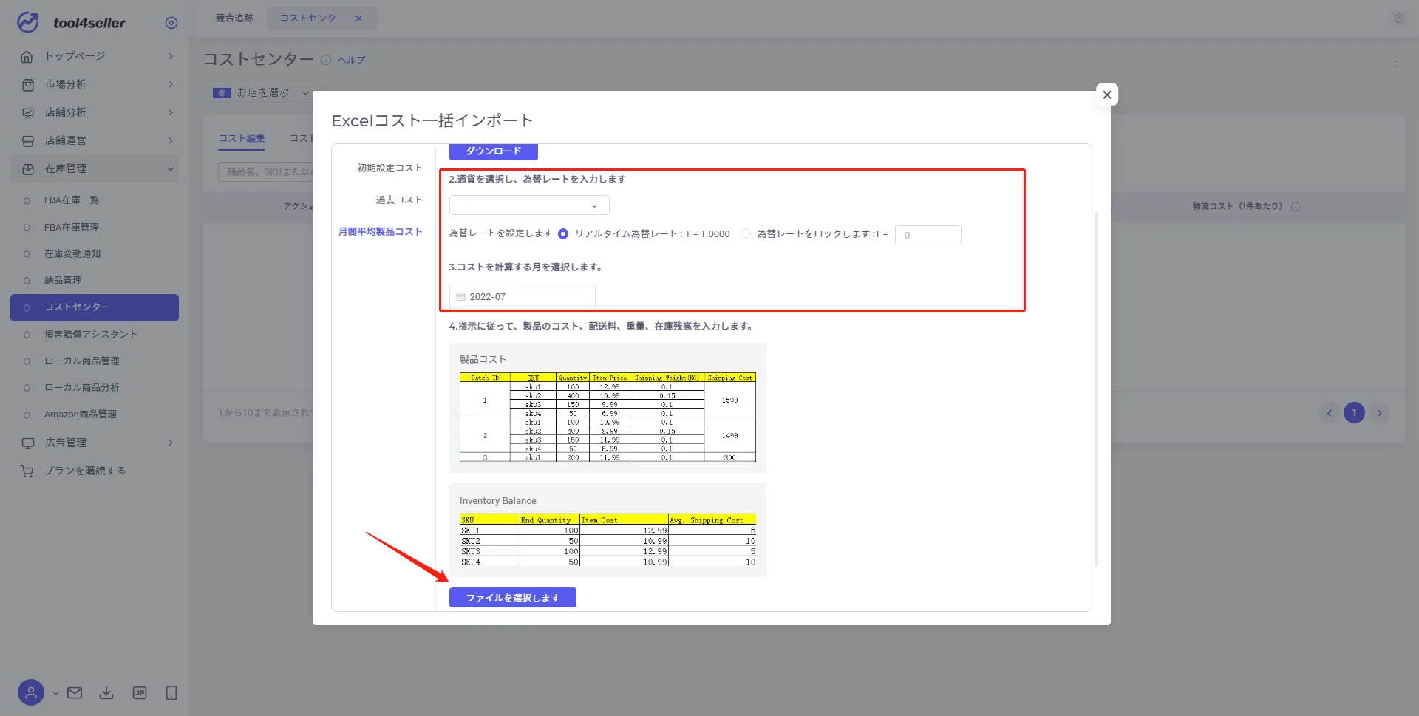Open the currency selection dropdown

[x=529, y=205]
